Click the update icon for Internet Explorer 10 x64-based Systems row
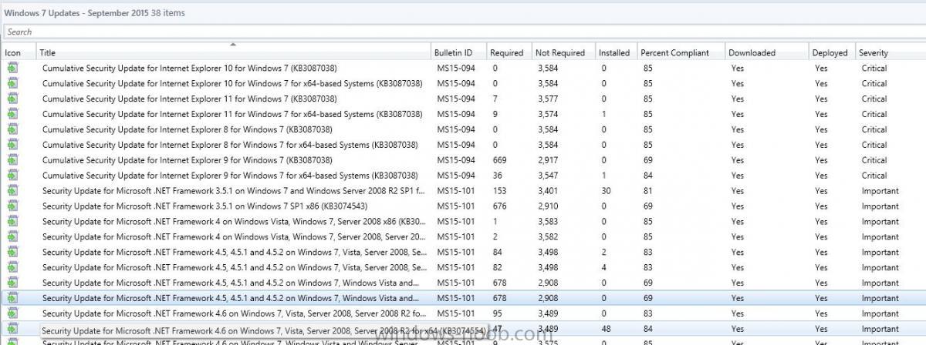Image resolution: width=926 pixels, height=345 pixels. click(x=13, y=83)
